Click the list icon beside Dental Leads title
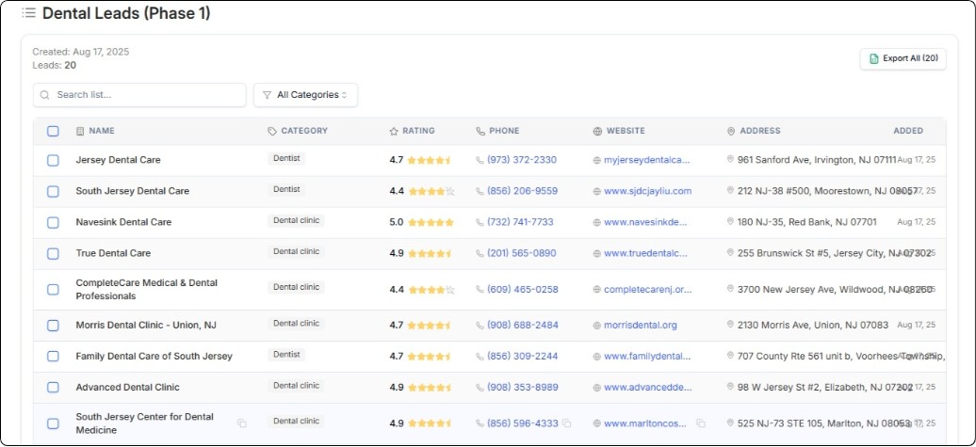 [28, 13]
